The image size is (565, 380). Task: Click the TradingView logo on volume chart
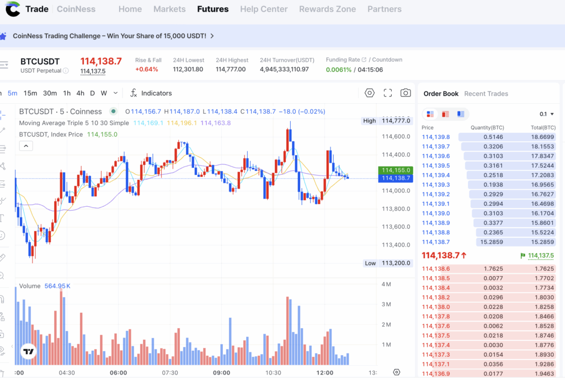tap(29, 351)
